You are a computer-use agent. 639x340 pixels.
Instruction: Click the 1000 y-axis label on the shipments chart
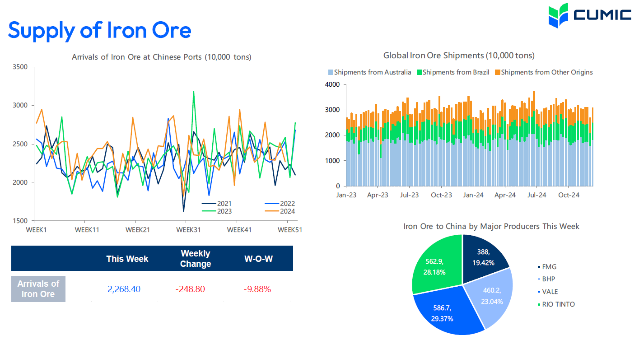pos(332,161)
